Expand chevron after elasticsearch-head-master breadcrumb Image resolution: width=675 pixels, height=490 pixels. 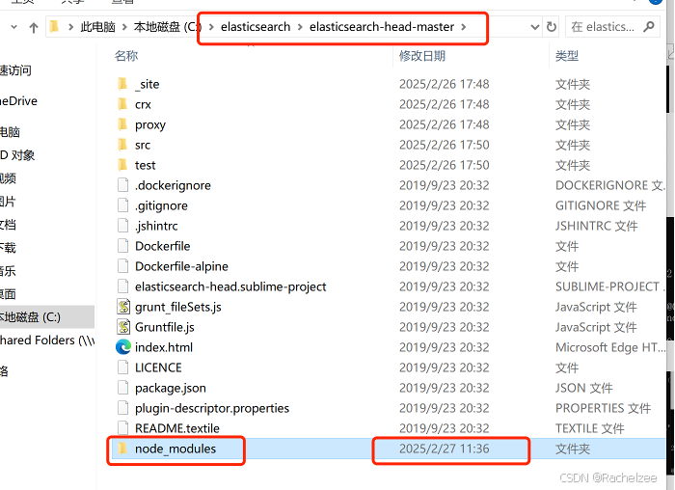(x=464, y=27)
